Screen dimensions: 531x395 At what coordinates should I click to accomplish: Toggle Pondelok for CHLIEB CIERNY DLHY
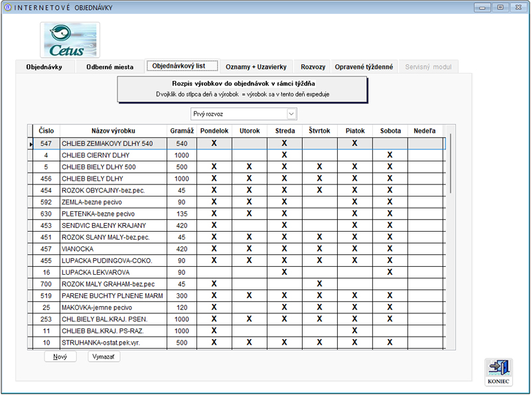[214, 155]
